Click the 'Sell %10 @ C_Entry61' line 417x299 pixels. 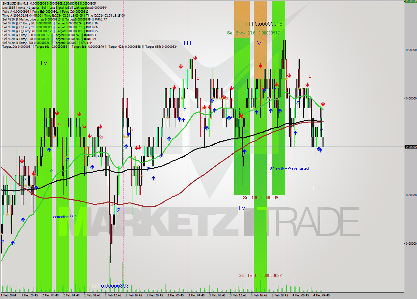point(50,27)
